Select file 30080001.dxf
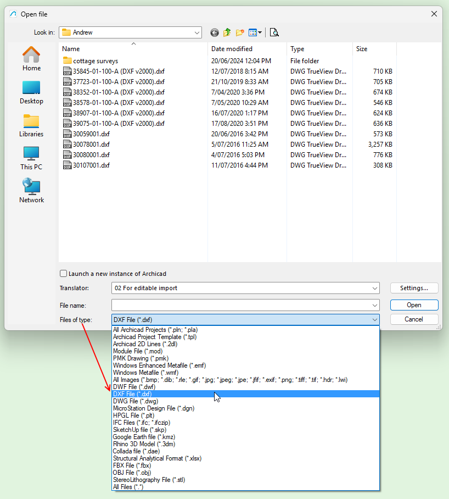 [86, 155]
